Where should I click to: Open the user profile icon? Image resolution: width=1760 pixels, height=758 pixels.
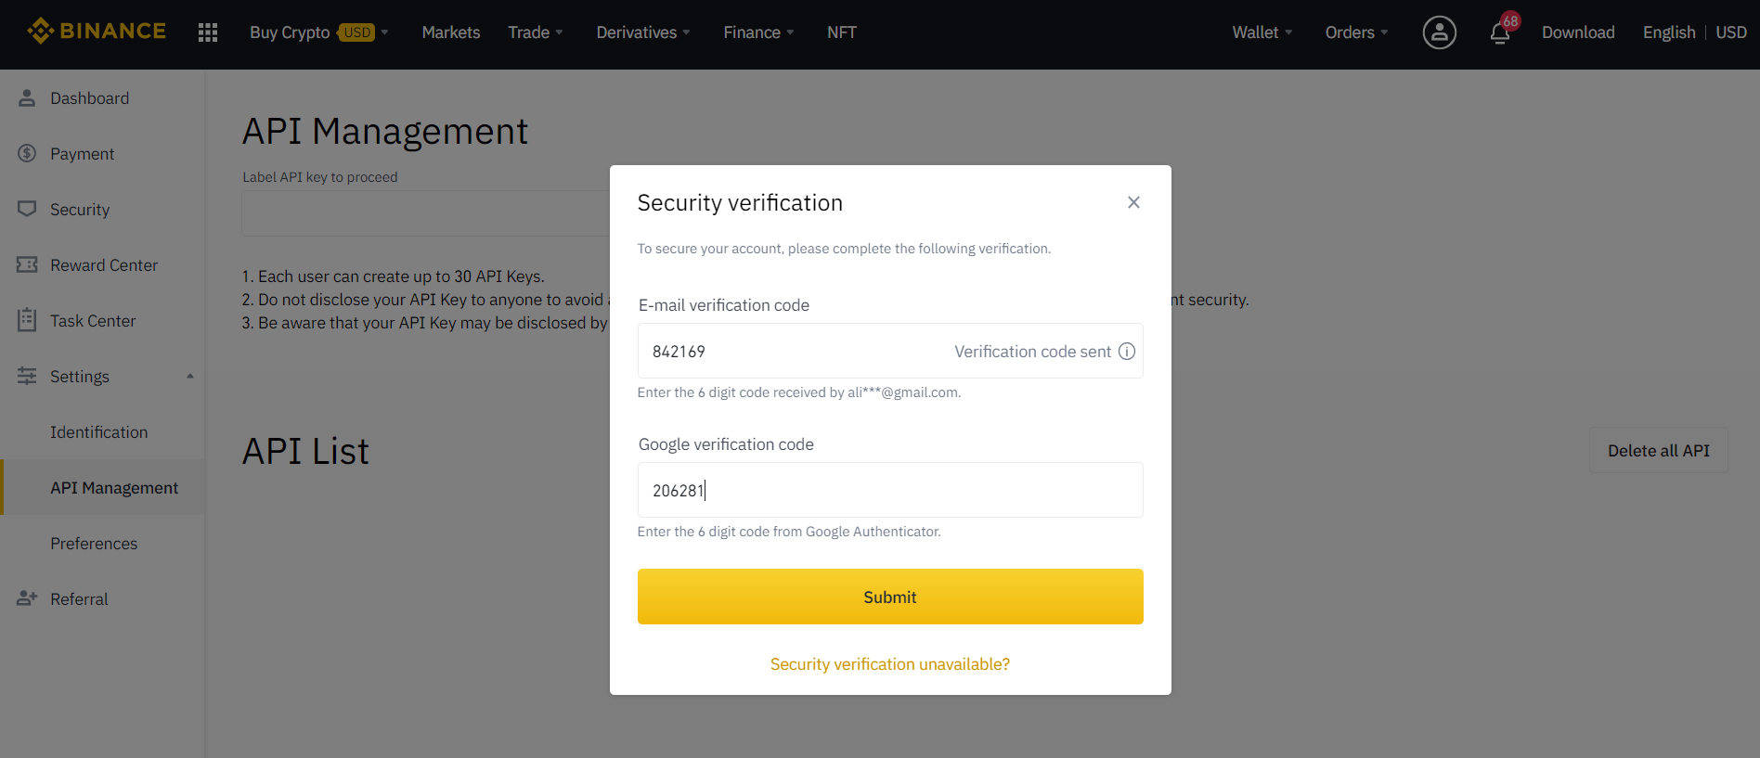(1440, 32)
